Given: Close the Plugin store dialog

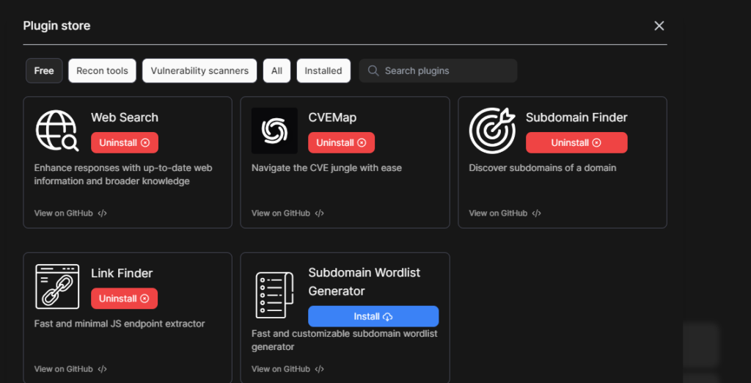Looking at the screenshot, I should pyautogui.click(x=659, y=26).
